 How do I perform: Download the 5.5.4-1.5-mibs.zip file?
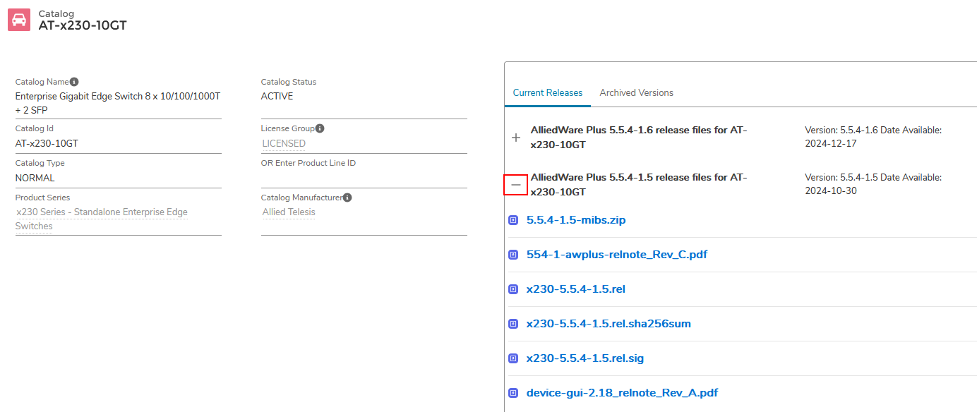coord(576,220)
